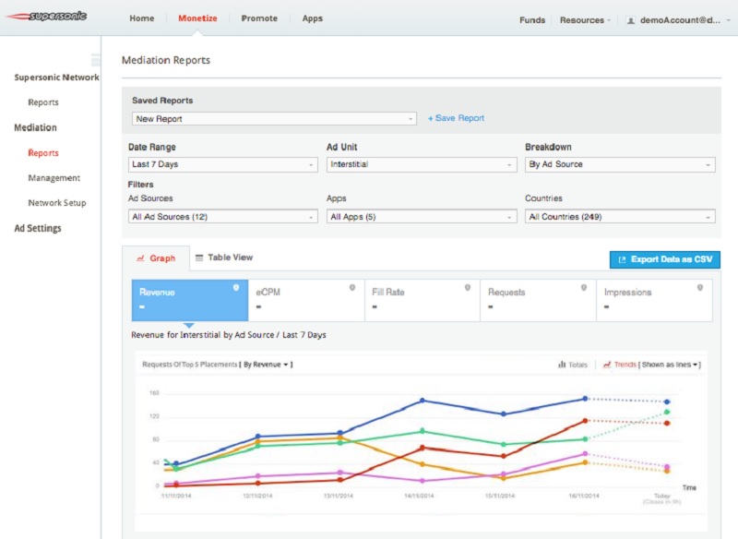Open the Mediation sidebar section

pyautogui.click(x=35, y=127)
